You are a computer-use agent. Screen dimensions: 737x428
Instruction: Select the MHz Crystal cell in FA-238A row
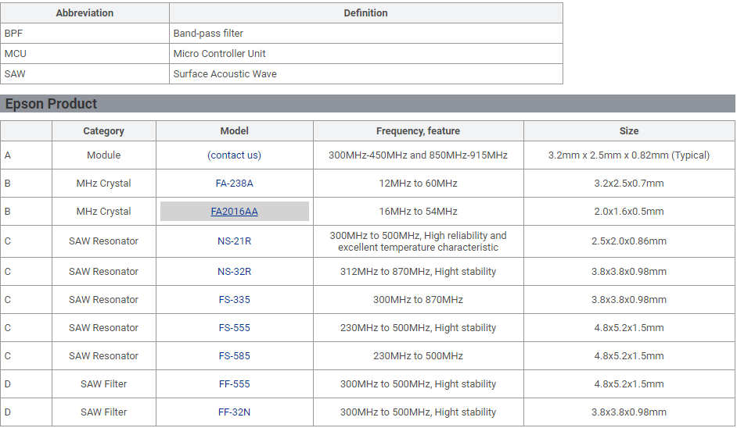coord(103,184)
